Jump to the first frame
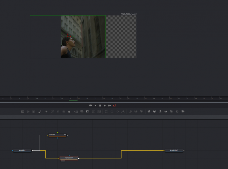Screen dimensions: 228x169 91,105
